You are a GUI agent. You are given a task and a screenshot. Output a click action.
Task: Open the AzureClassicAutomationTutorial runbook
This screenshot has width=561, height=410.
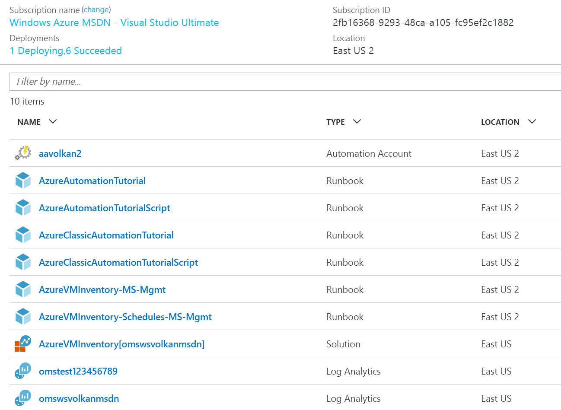(x=106, y=235)
